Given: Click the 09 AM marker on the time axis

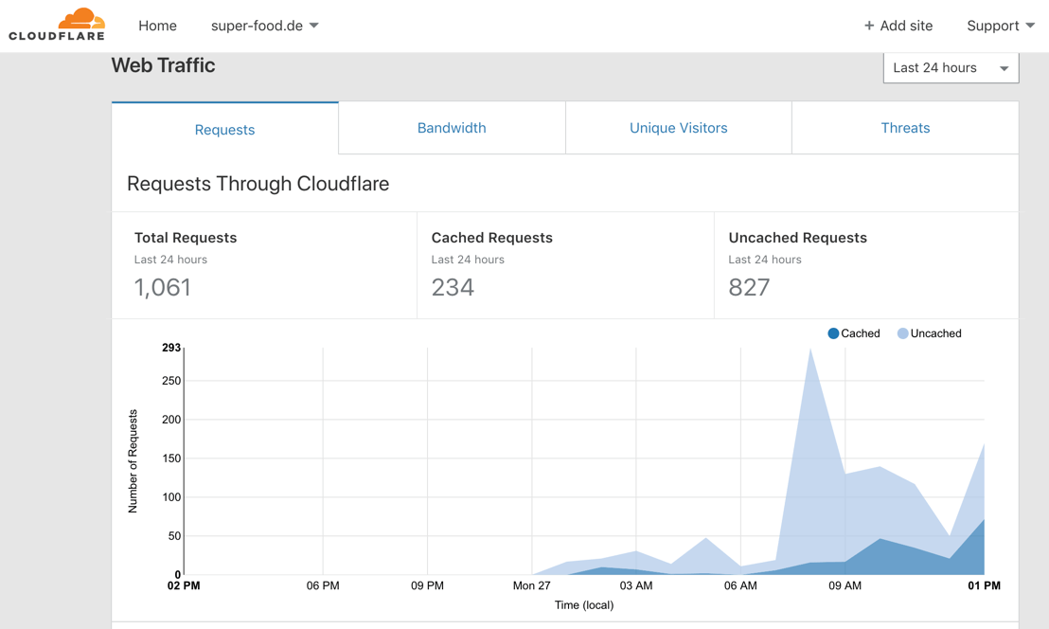Looking at the screenshot, I should (x=845, y=585).
